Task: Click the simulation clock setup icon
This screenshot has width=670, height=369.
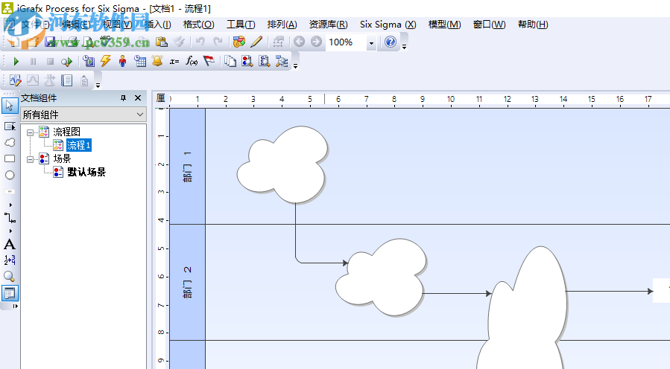Action: (89, 61)
